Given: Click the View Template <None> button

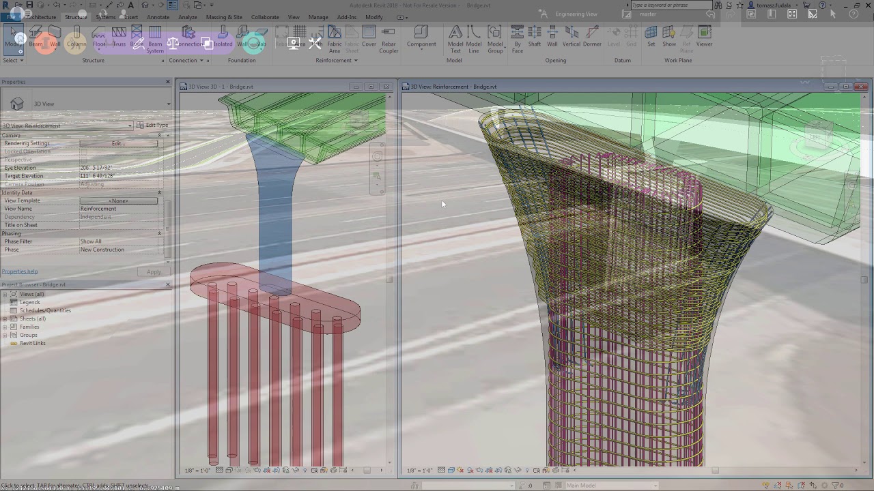Looking at the screenshot, I should pyautogui.click(x=118, y=200).
